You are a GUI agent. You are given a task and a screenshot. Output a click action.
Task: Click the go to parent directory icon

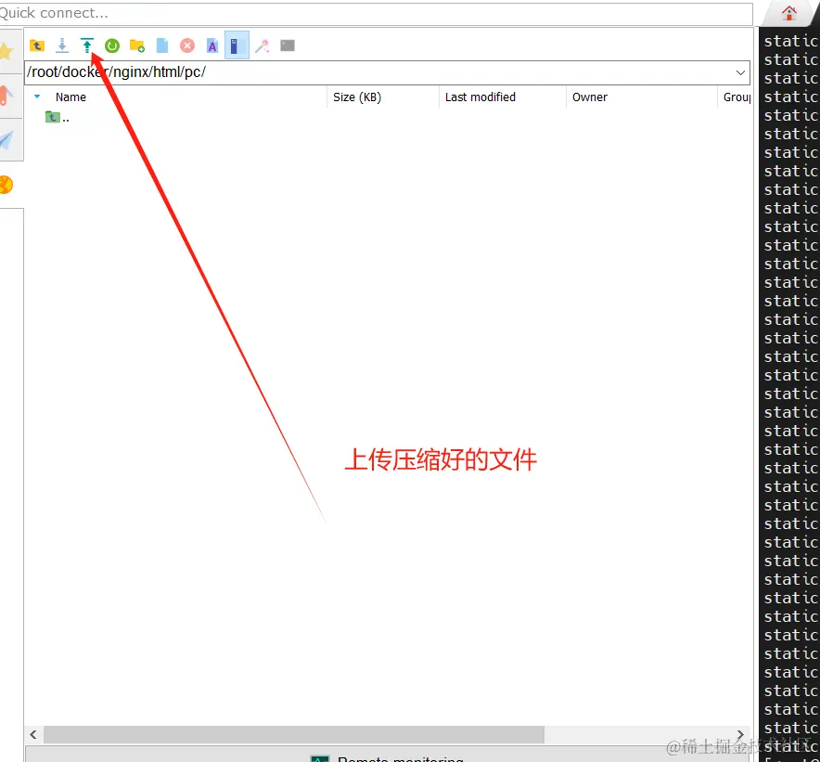tap(37, 45)
